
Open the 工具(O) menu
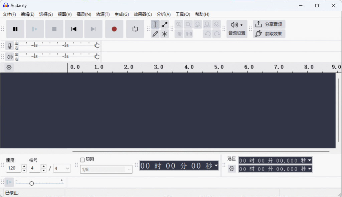[x=183, y=14]
